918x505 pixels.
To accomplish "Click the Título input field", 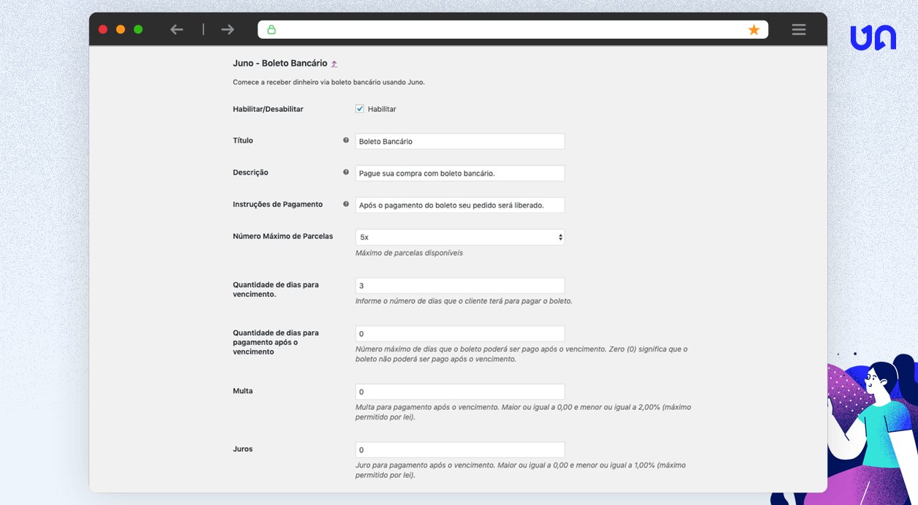I will pos(460,141).
